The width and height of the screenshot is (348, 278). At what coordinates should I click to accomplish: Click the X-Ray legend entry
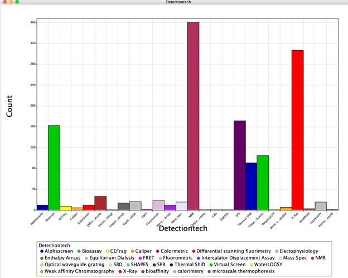128,271
